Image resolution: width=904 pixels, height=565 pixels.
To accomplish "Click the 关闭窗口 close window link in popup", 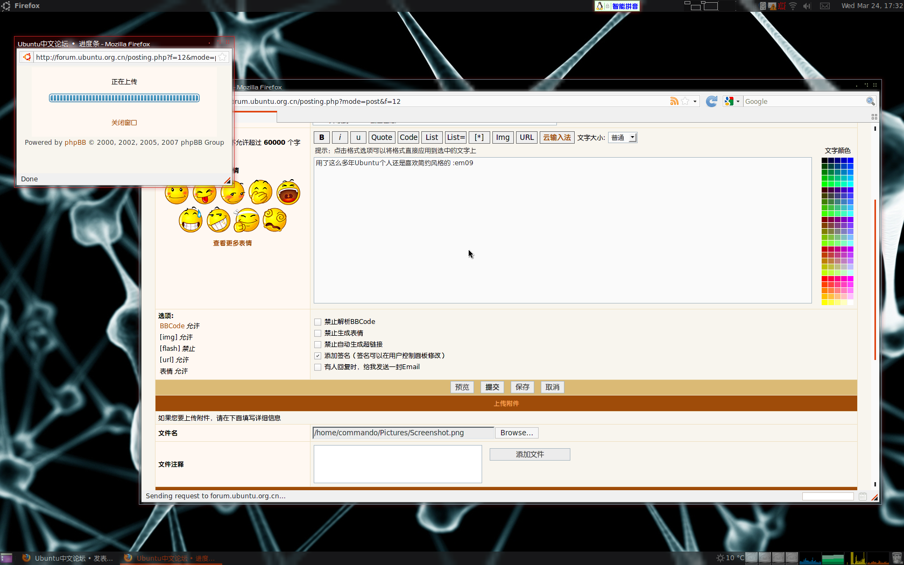I will [x=124, y=123].
